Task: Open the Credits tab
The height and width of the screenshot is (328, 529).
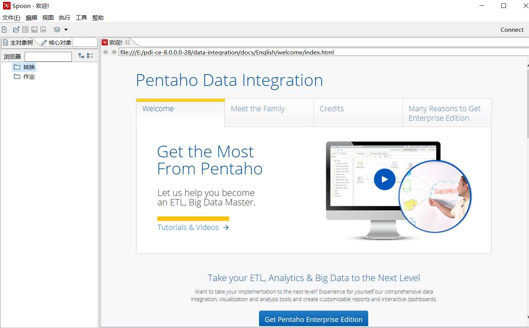Action: click(358, 113)
